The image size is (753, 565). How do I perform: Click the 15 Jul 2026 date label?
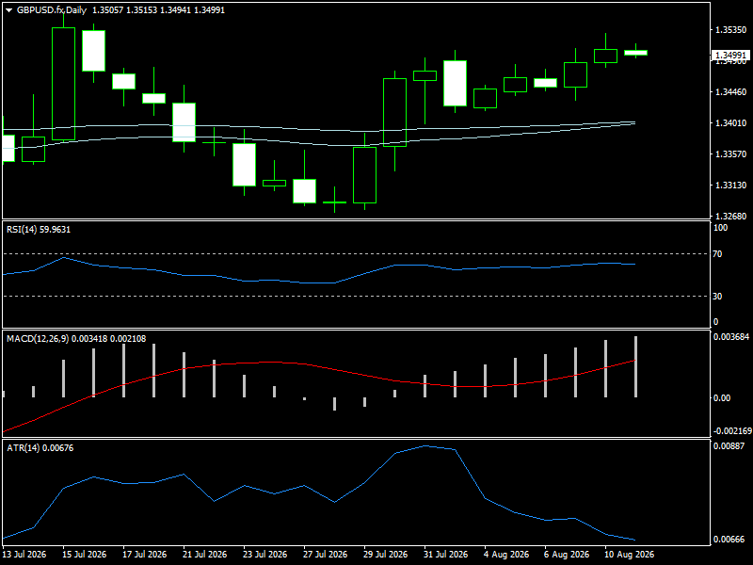pos(85,555)
